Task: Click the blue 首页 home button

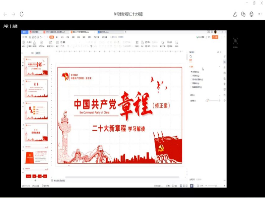Action: pos(24,32)
